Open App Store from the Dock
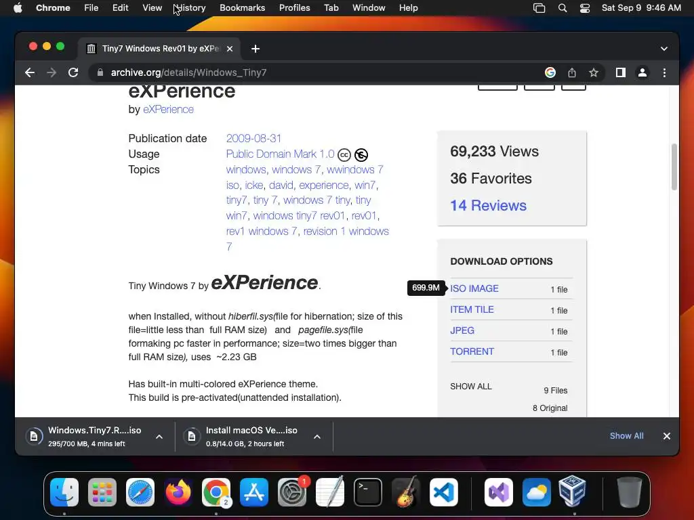 coord(254,492)
